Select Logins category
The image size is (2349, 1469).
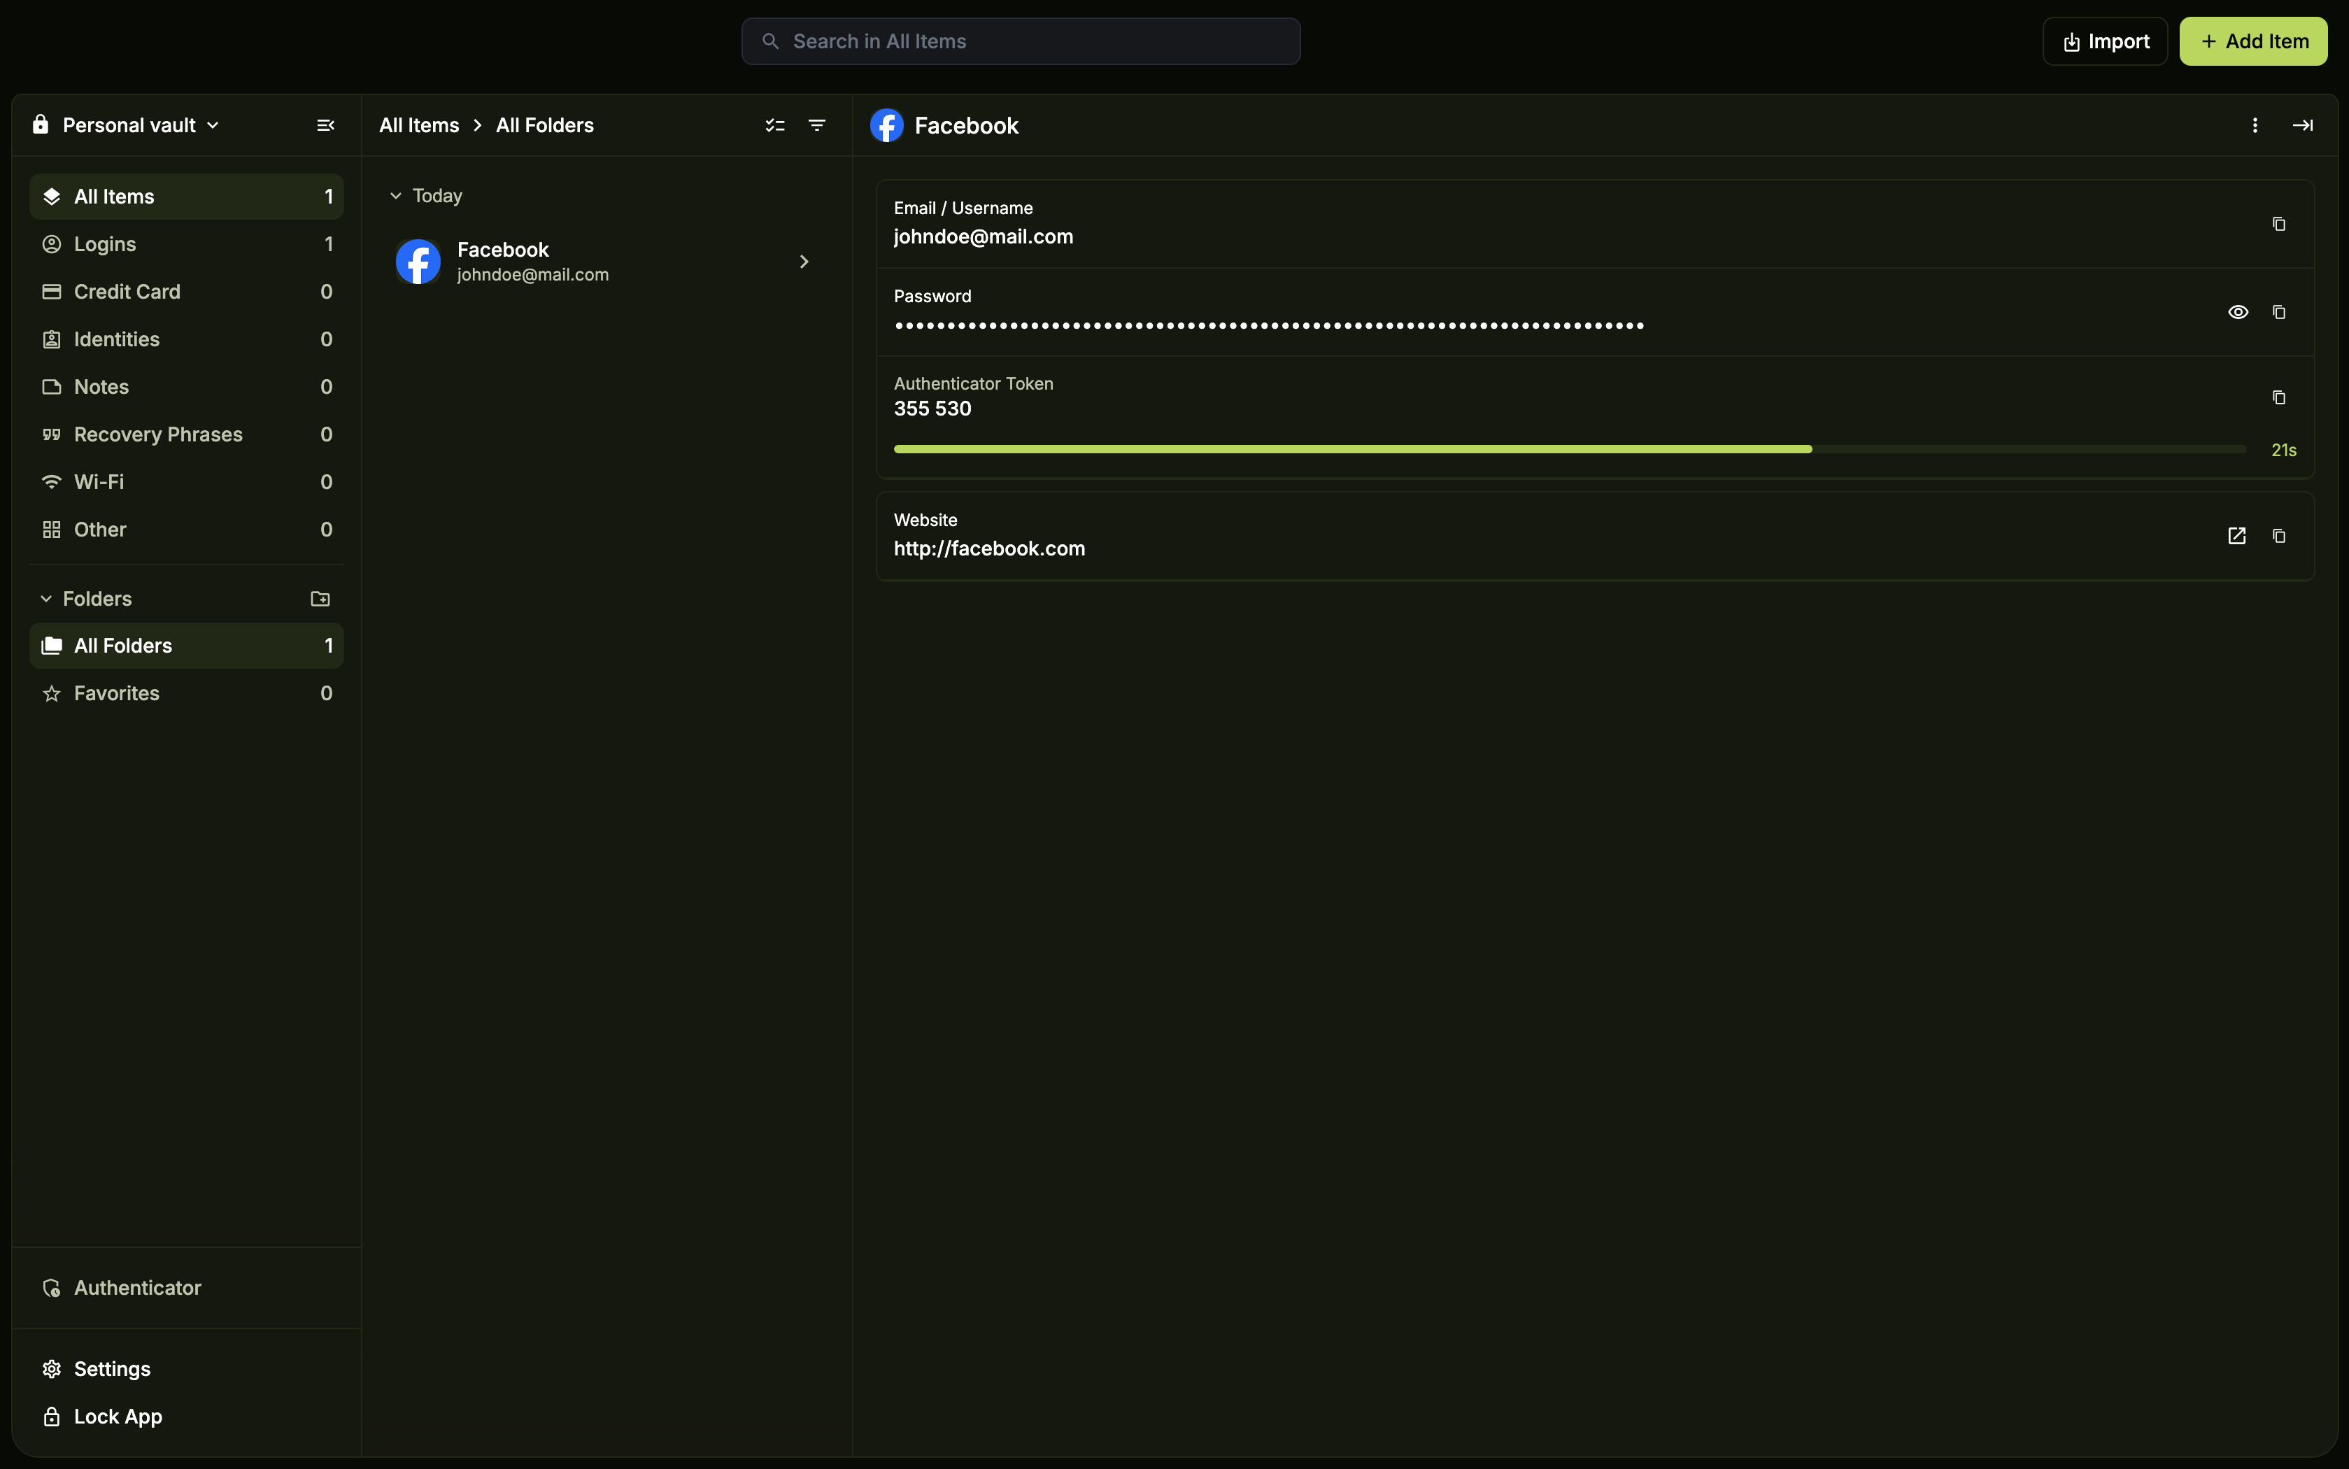pos(187,244)
